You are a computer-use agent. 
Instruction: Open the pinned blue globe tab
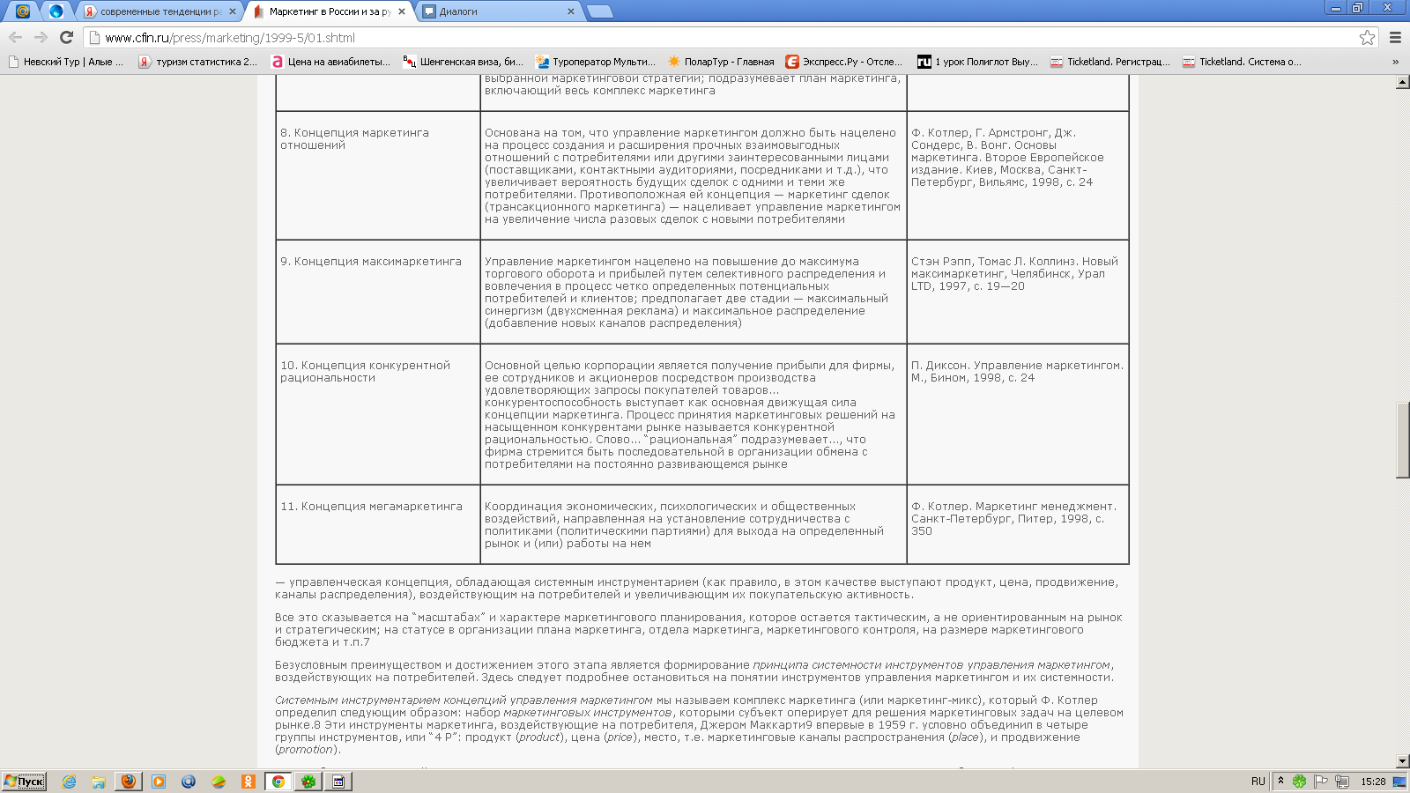(x=56, y=11)
